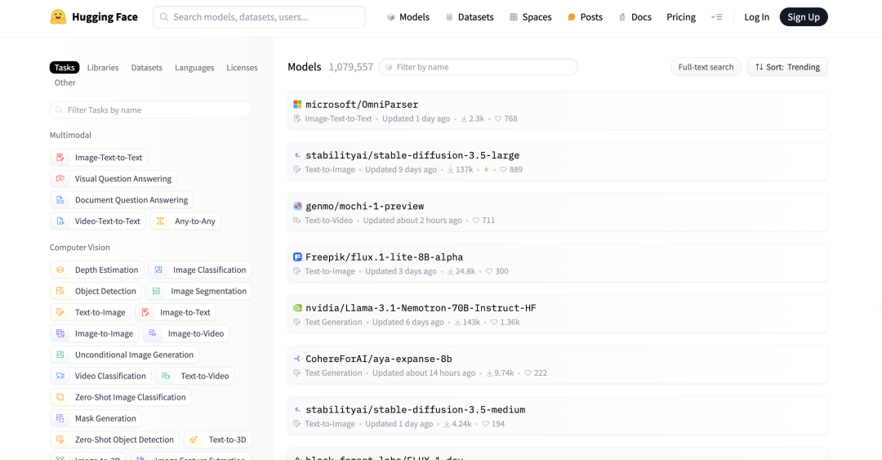Select the Image-Text-to-Text task filter
The width and height of the screenshot is (882, 460).
pos(99,158)
